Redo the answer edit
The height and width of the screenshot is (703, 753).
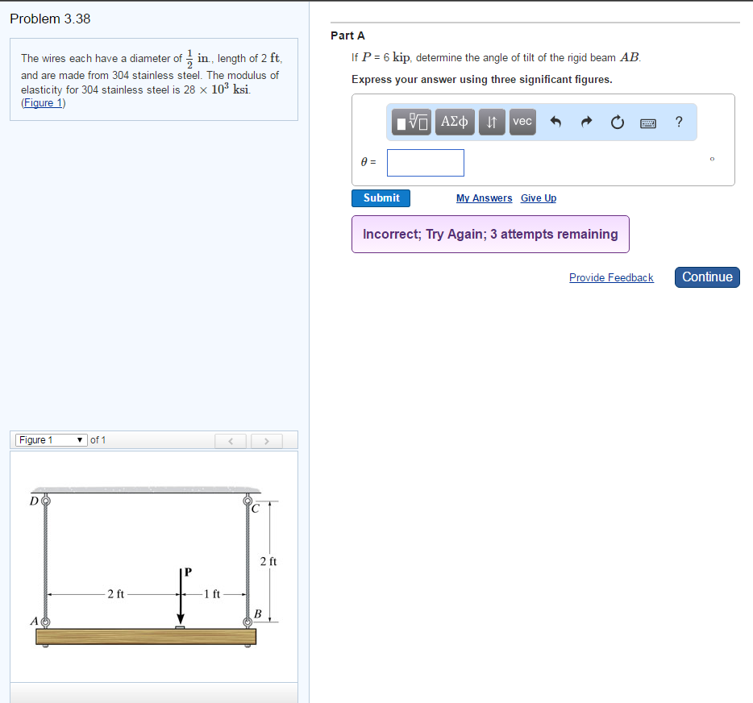[x=587, y=123]
